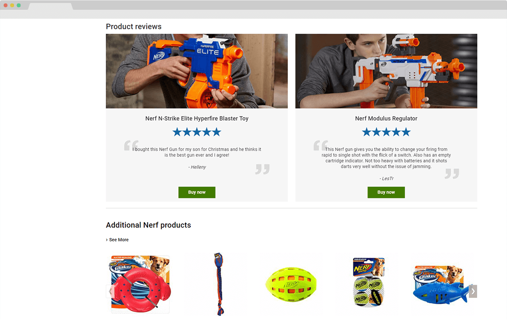Screen dimensions: 507x320
Task: Click reviewer name LesTr
Action: (x=387, y=178)
